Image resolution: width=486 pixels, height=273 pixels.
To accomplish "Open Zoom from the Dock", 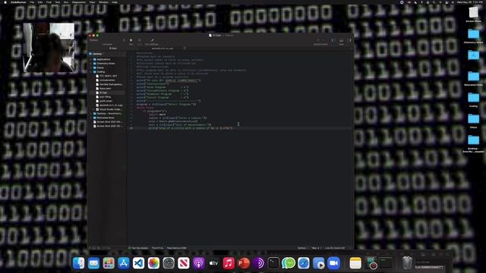I will (333, 263).
